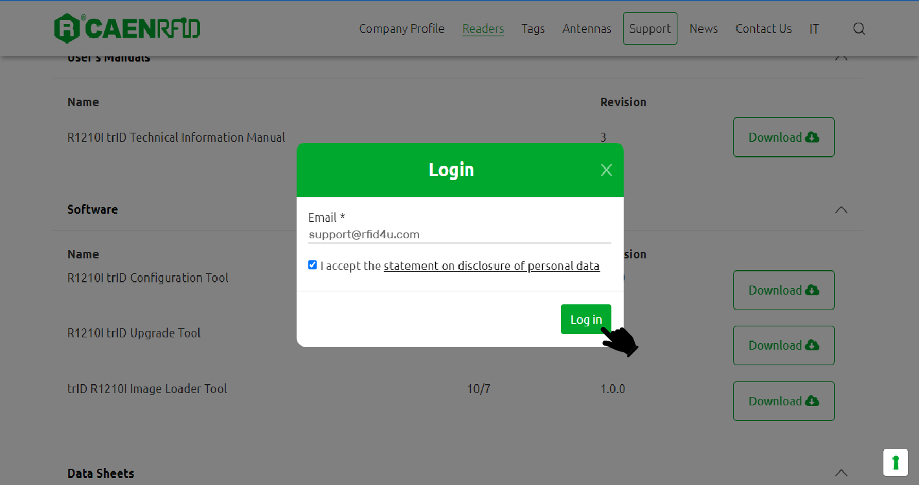Click the green privacy keyhole icon

coord(895,462)
